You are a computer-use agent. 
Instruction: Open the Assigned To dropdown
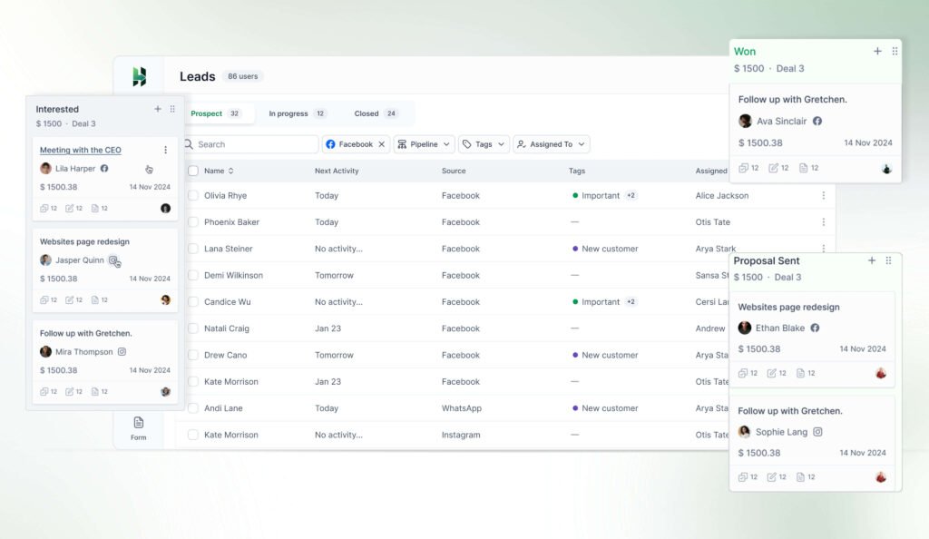tap(552, 143)
